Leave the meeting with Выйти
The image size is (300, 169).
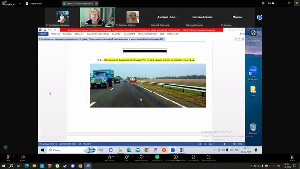click(292, 158)
